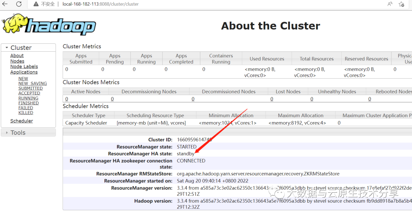Click the ZKRMStateStore class value
This screenshot has width=412, height=211.
[x=258, y=174]
